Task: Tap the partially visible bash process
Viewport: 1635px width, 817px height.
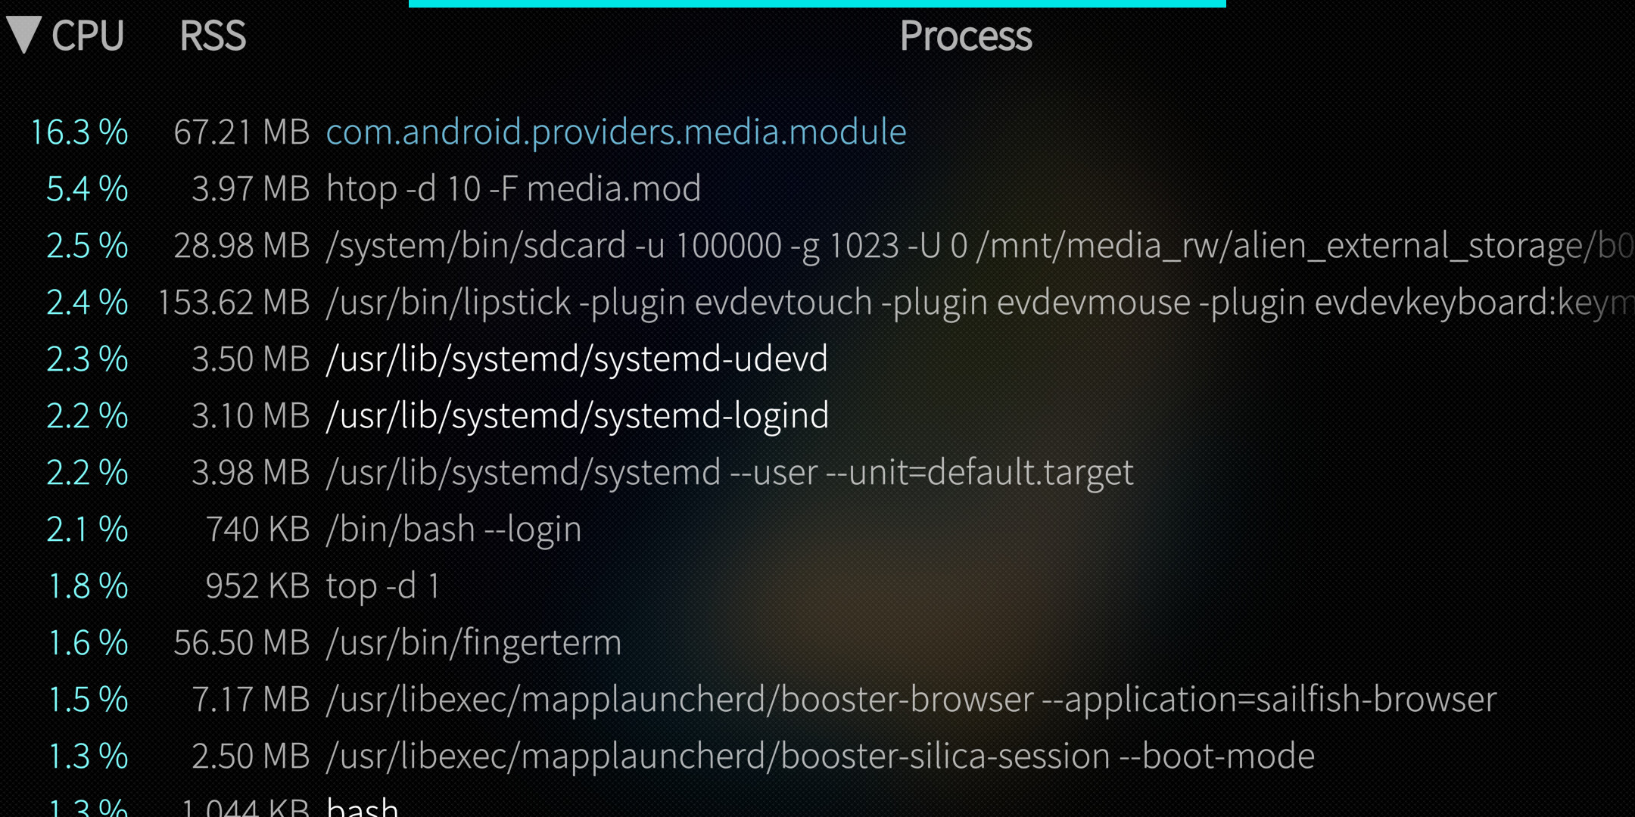Action: (362, 806)
